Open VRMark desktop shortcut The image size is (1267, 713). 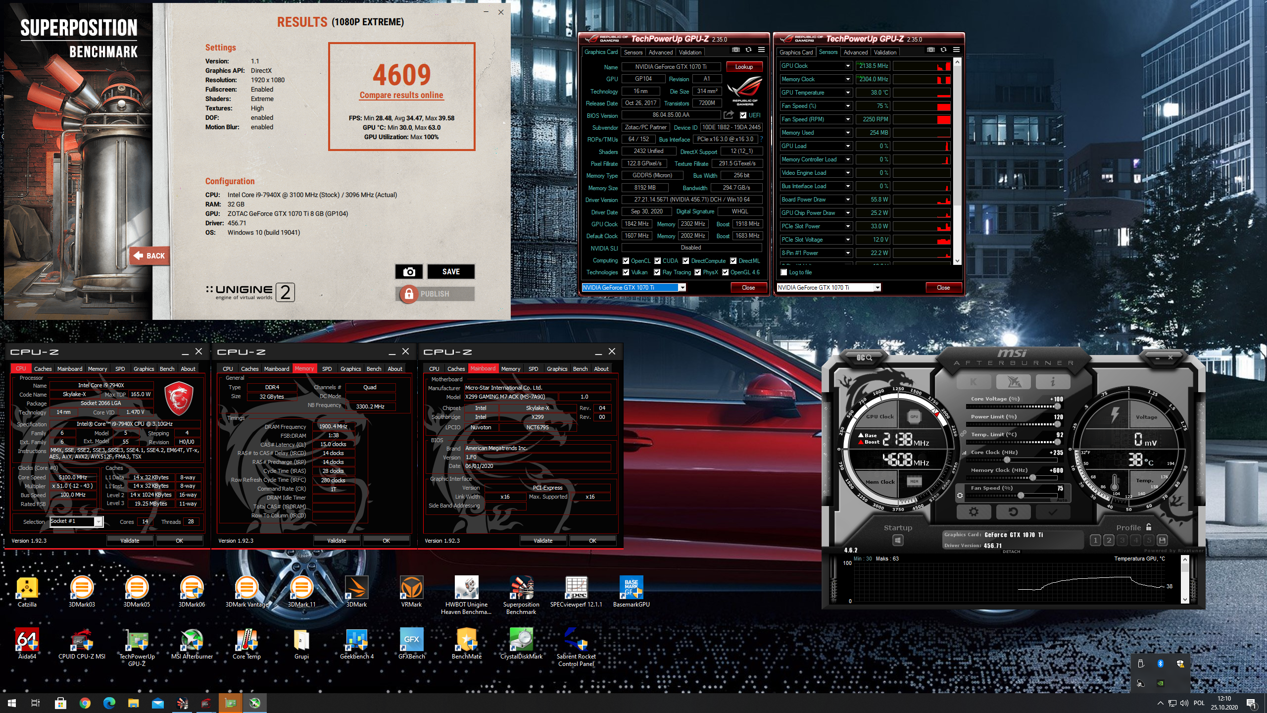(x=411, y=592)
